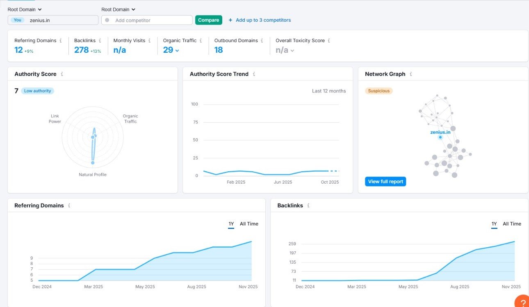The width and height of the screenshot is (529, 307).
Task: Open the first Root Domain dropdown
Action: [25, 9]
